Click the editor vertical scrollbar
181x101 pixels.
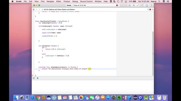tap(153, 54)
